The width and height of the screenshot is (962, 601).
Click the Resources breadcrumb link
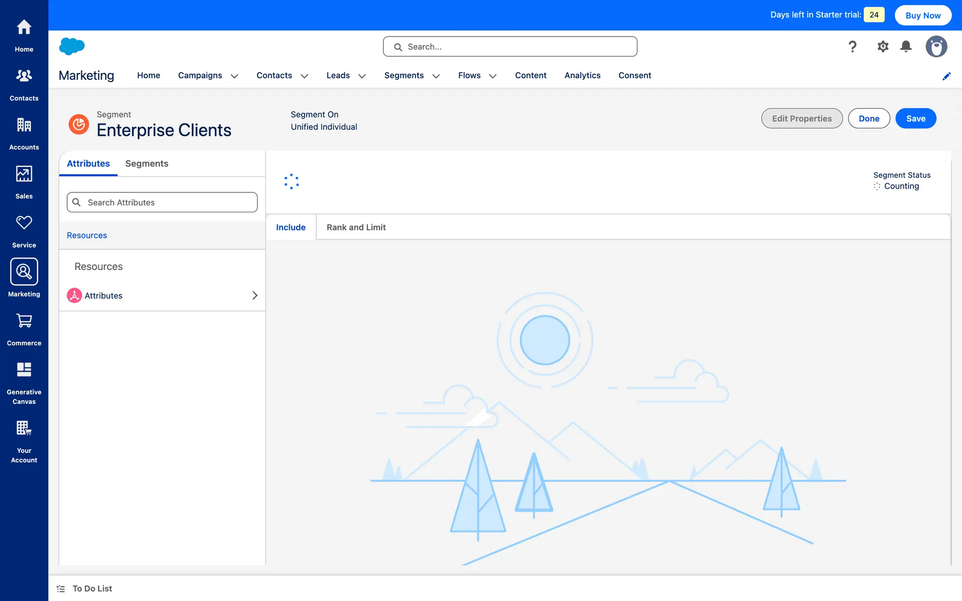pos(87,235)
